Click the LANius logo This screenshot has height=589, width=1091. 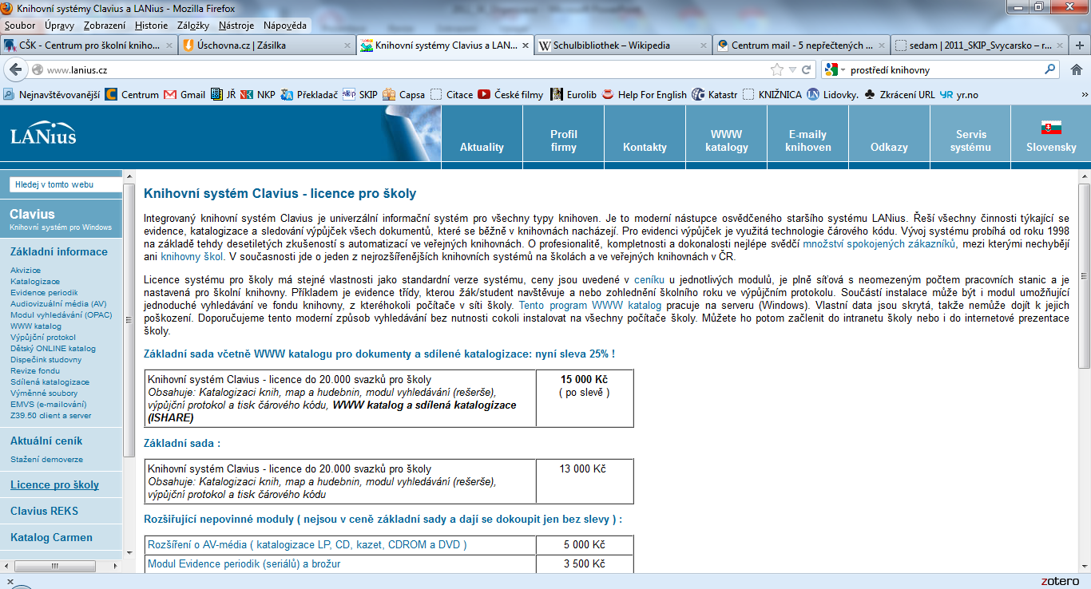click(x=44, y=135)
